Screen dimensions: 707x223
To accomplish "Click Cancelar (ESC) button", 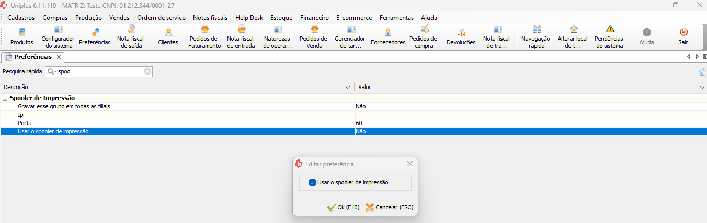I will pos(390,207).
